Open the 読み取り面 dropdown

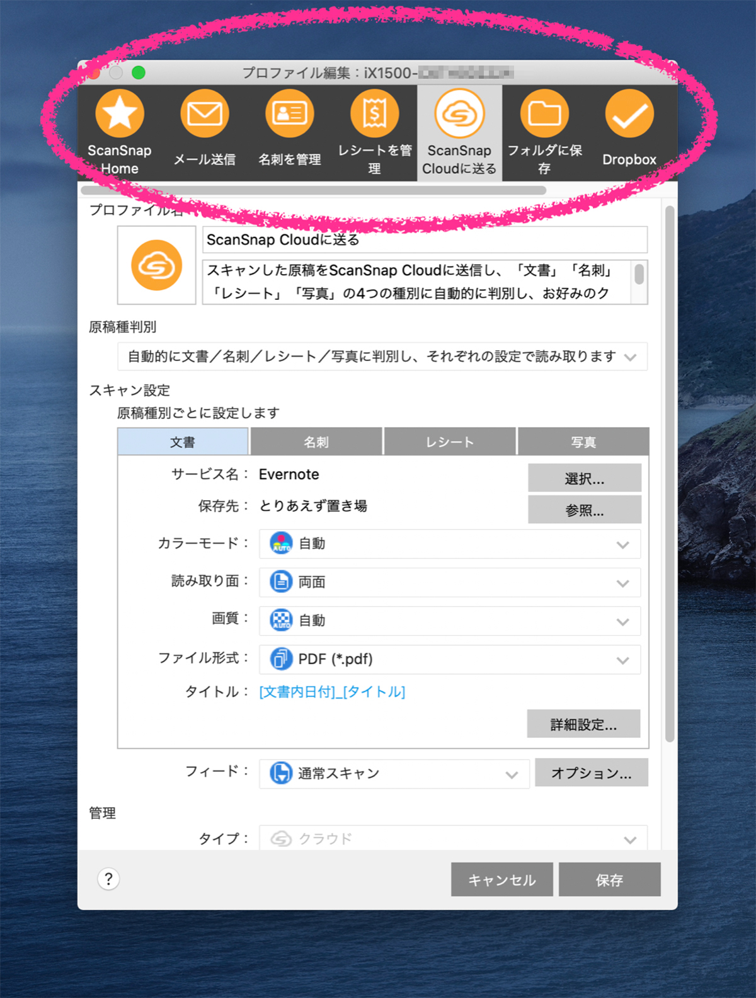coord(450,583)
